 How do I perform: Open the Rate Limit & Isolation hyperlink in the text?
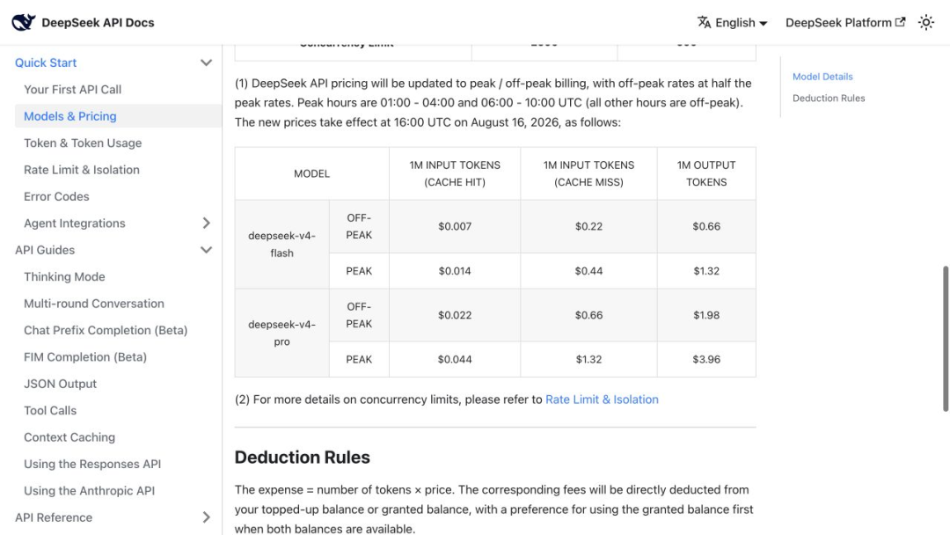point(602,399)
